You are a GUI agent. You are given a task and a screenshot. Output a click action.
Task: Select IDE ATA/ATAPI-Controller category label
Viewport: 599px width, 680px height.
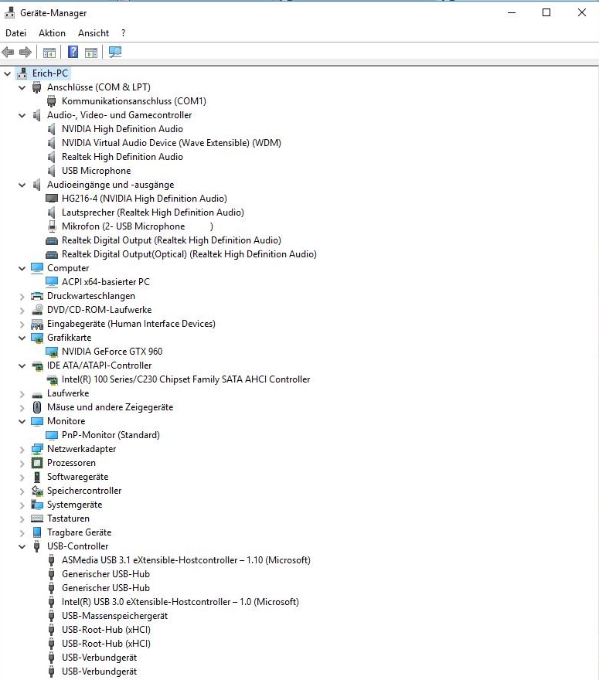tap(100, 365)
